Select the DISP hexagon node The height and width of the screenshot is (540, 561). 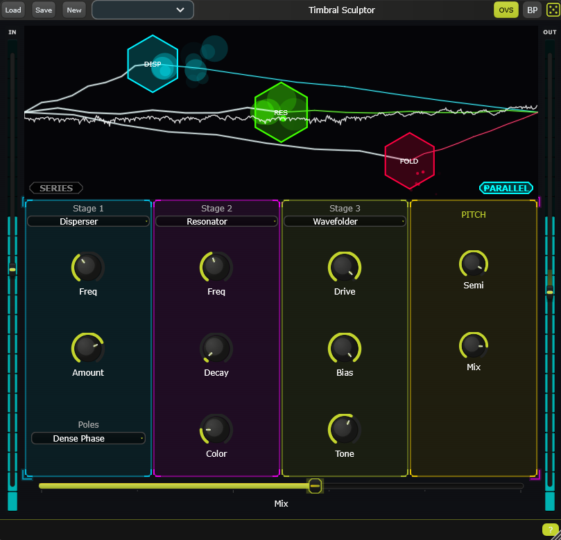153,64
